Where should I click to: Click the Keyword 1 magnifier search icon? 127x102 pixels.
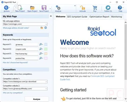point(41,44)
